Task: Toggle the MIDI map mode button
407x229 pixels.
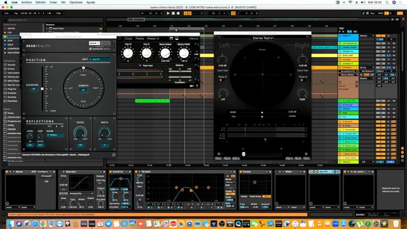Action: tap(380, 13)
